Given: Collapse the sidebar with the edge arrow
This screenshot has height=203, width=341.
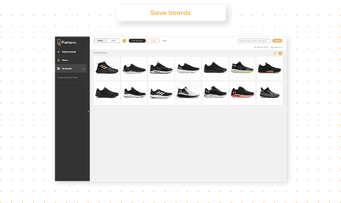Looking at the screenshot, I should (x=88, y=112).
